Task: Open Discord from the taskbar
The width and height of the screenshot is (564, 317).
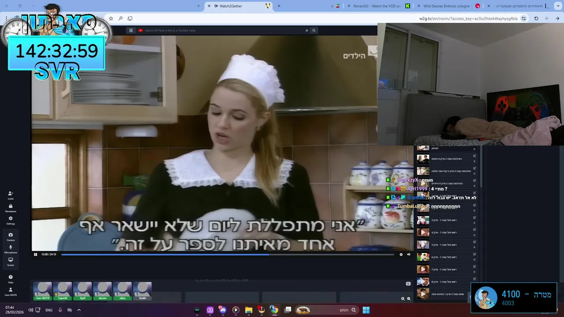Action: coord(223,310)
